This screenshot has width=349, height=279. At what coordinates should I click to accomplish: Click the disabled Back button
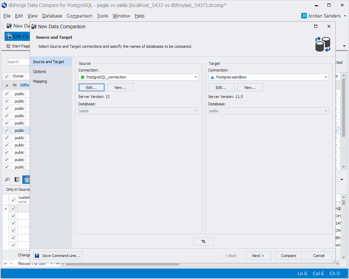point(231,256)
